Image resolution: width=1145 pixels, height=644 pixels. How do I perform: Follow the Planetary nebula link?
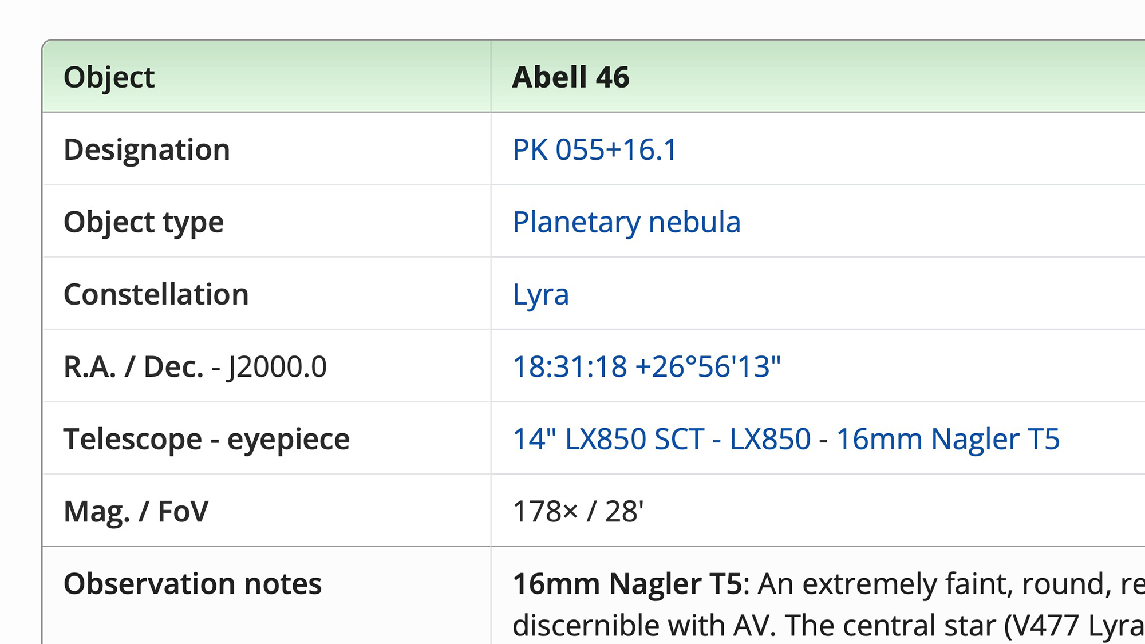coord(626,222)
